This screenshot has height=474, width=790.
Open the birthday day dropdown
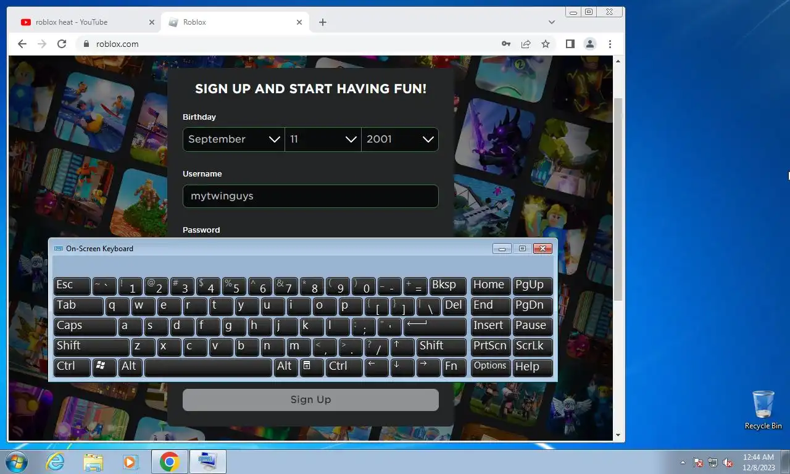click(323, 139)
